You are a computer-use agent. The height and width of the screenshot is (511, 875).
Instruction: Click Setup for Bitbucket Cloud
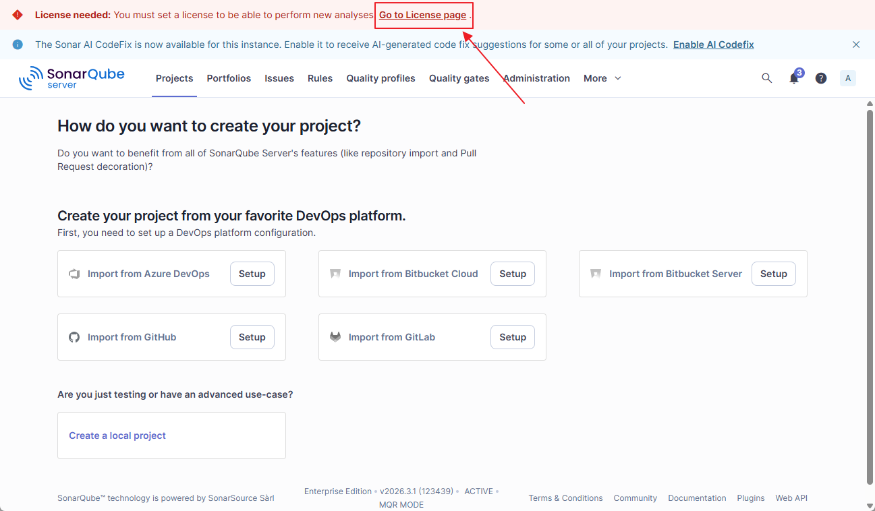[513, 274]
